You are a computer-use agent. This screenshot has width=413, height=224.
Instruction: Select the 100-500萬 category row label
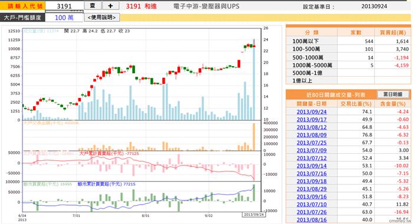tap(306, 49)
